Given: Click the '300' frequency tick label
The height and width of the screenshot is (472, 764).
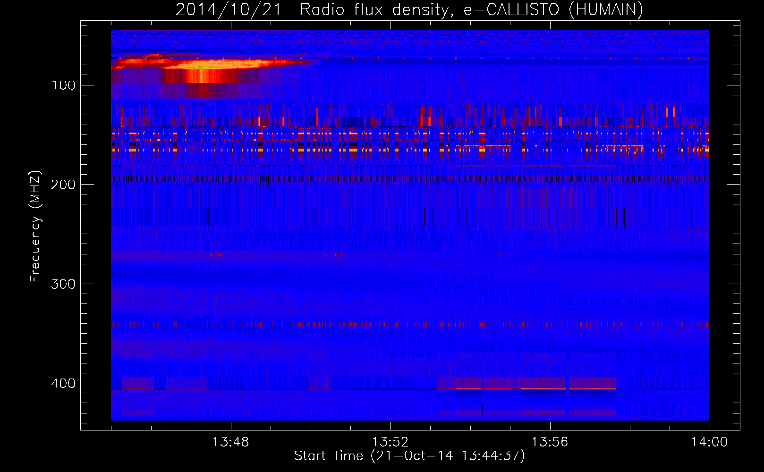Looking at the screenshot, I should [x=64, y=284].
